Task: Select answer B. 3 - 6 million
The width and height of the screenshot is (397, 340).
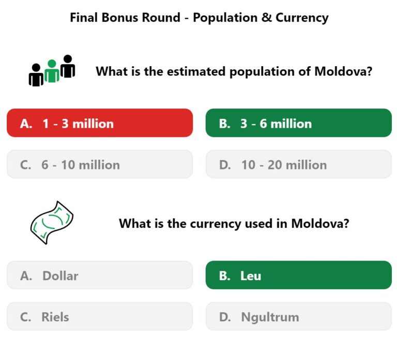Action: click(298, 123)
